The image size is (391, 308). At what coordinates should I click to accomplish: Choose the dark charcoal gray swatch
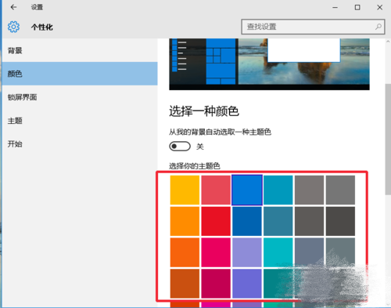pos(340,221)
